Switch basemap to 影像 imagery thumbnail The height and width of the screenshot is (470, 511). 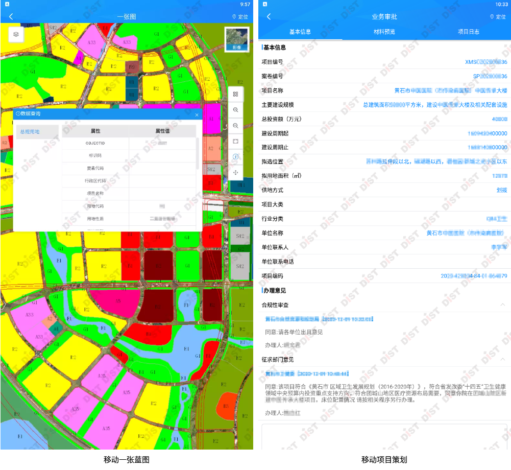237,39
